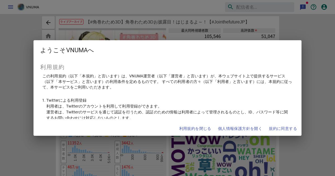Open 個人情報保護方針を開く link
Screen dimensions: 335x176
click(240, 129)
